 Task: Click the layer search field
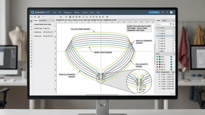[163, 24]
